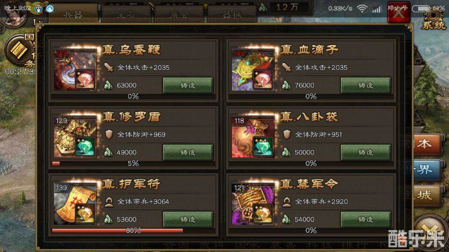449x252 pixels.
Task: Close the forging panel with red X
Action: (398, 12)
